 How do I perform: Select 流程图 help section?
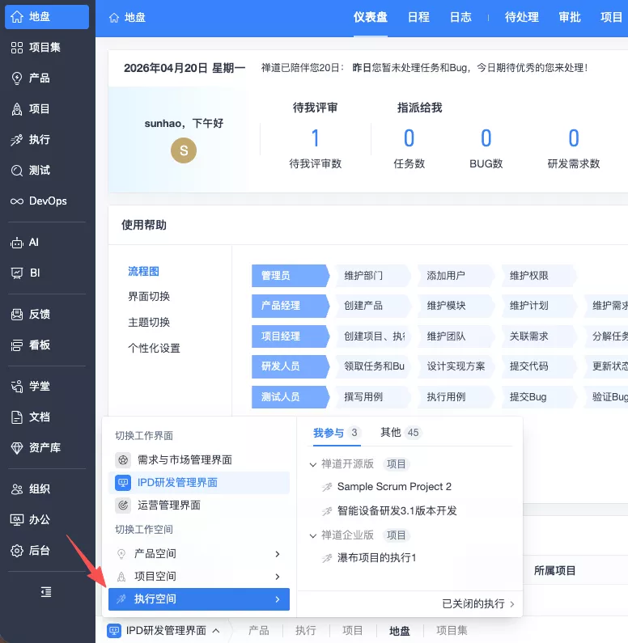pyautogui.click(x=143, y=272)
